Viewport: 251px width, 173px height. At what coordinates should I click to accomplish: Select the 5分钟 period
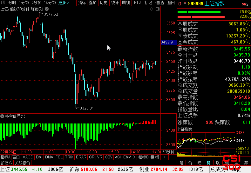[x=36, y=3]
